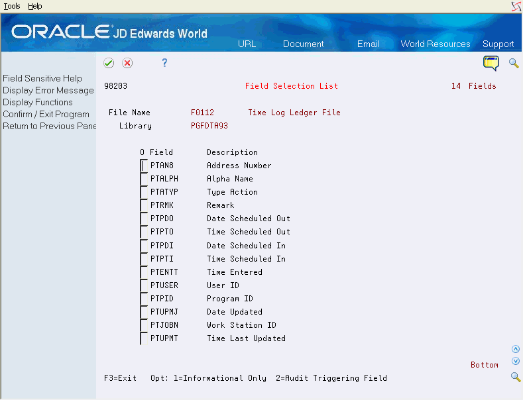
Task: Click Display Functions link
Action: [x=38, y=103]
